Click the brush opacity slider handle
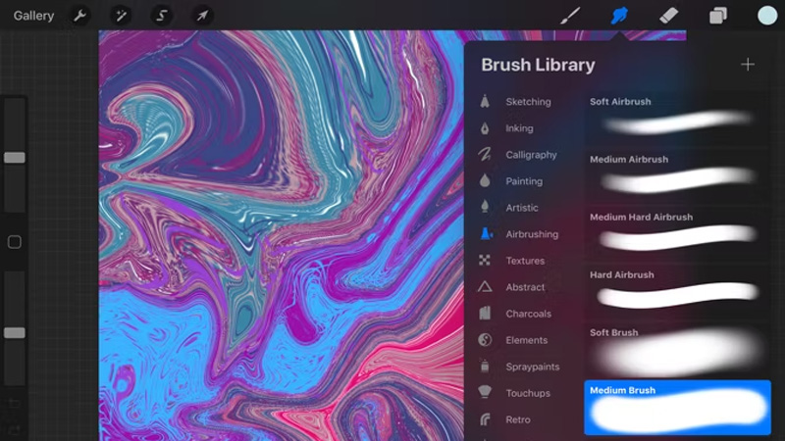785x441 pixels. point(15,332)
